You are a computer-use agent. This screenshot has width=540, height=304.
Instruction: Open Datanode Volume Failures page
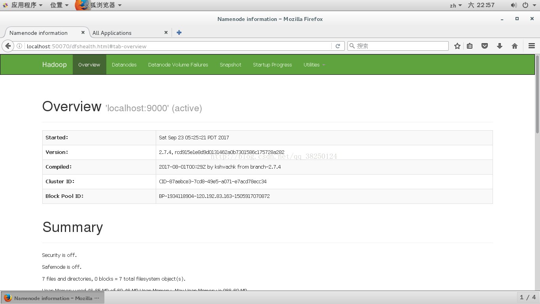178,65
